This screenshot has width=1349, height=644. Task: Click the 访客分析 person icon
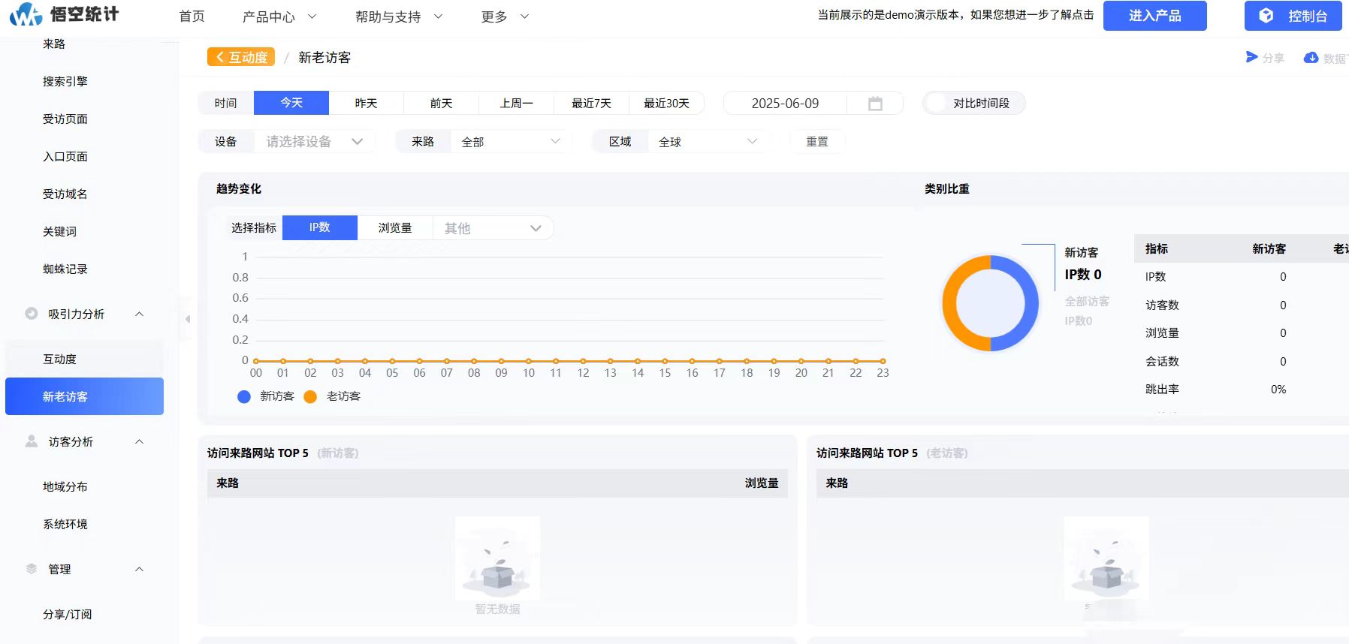[31, 441]
